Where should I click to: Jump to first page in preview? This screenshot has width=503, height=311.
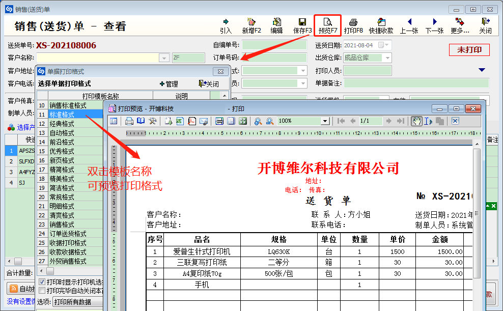[x=341, y=121]
